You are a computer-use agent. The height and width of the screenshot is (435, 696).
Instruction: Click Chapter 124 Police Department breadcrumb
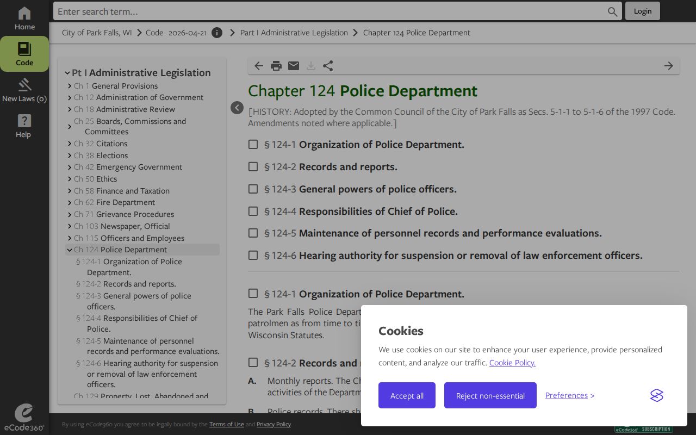(417, 33)
